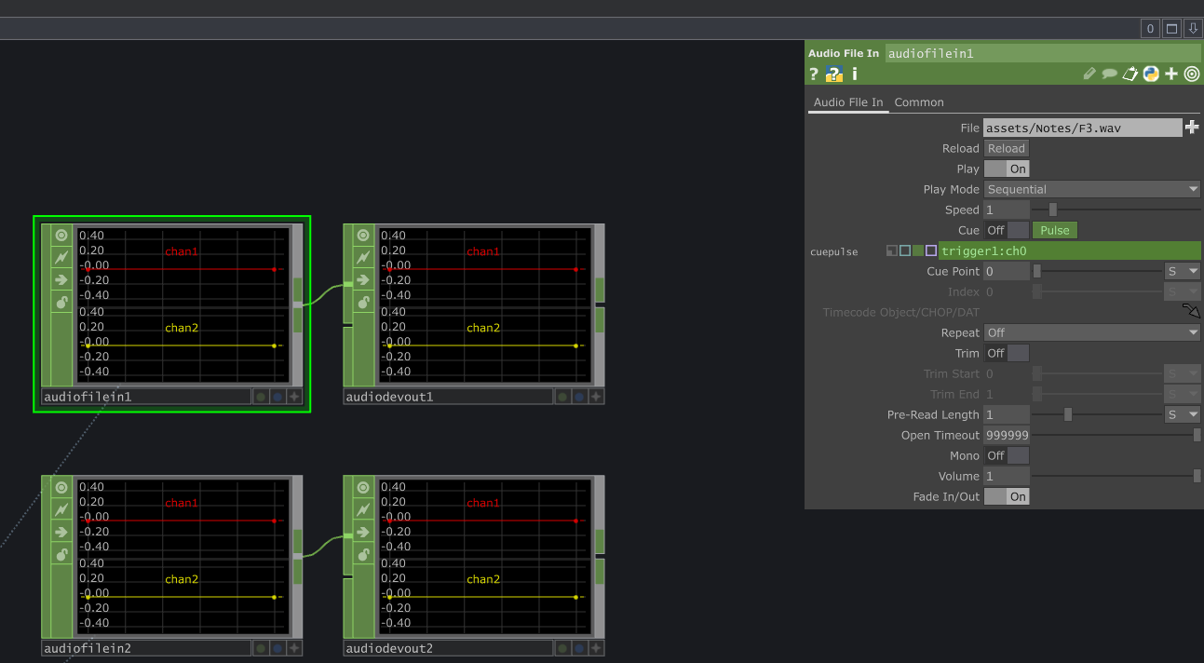Toggle the Play switch currently On
Image resolution: width=1204 pixels, height=663 pixels.
[x=1007, y=169]
